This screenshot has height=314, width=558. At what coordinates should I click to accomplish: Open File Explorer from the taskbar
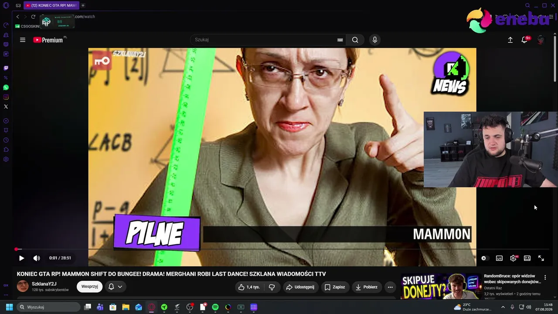tap(126, 307)
